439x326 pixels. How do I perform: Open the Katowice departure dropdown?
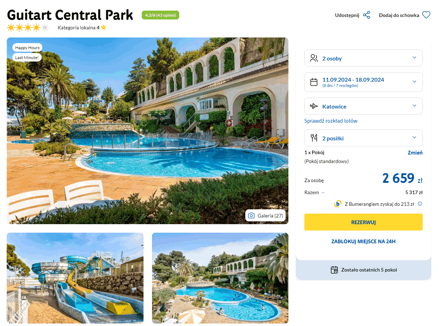363,106
